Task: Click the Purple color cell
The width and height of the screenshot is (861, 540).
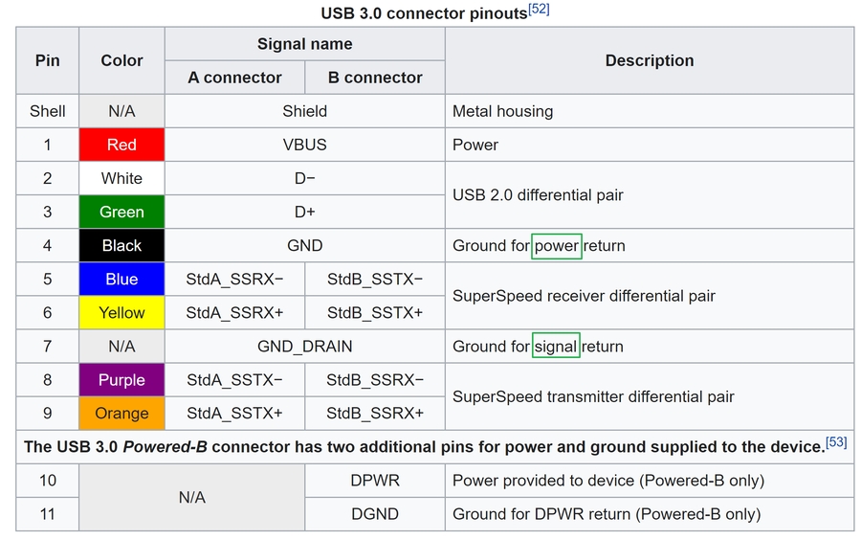Action: click(121, 380)
